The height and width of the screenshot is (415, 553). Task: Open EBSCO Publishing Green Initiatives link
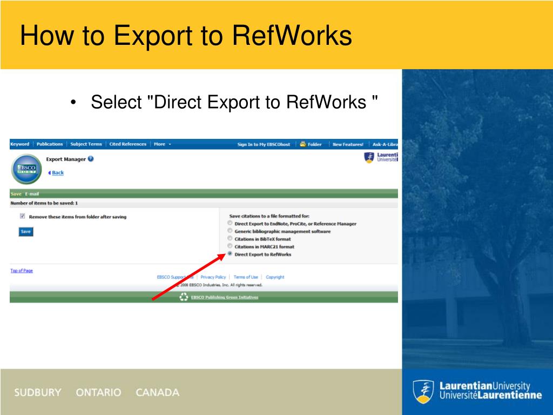tap(225, 297)
